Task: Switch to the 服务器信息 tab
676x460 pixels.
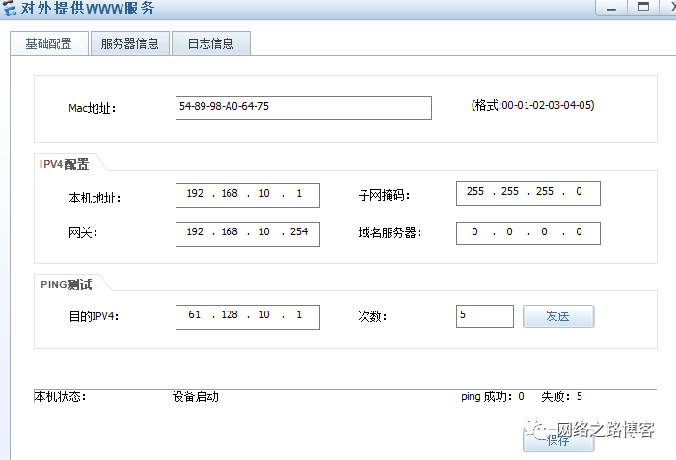Action: [130, 43]
